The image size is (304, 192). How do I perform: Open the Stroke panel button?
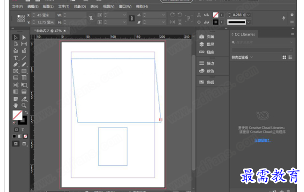[x=207, y=63]
